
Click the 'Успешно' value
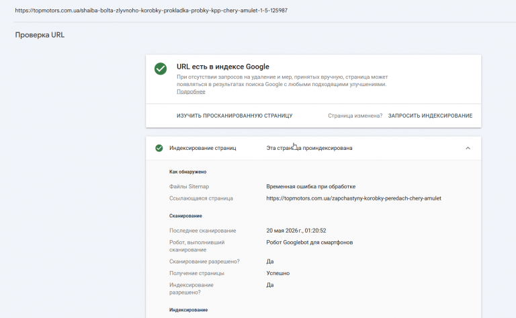click(x=278, y=273)
